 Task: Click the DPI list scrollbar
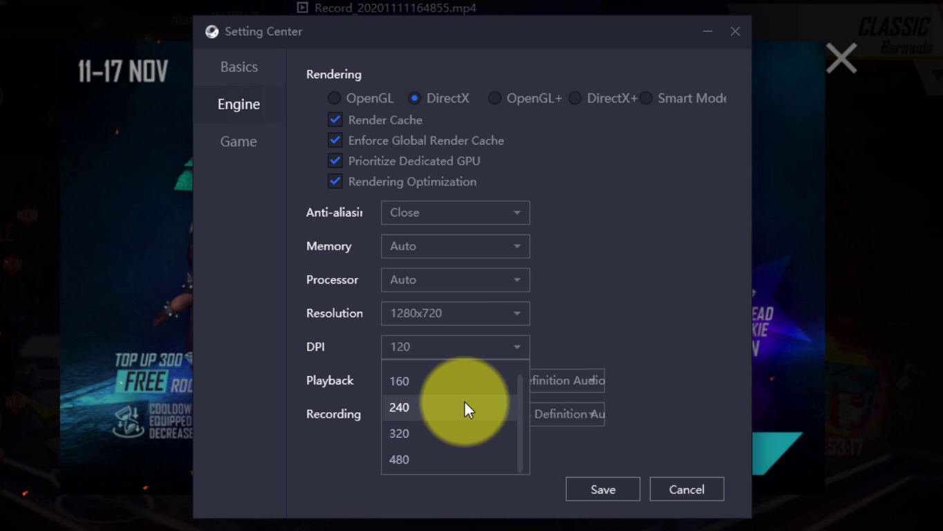[x=520, y=423]
